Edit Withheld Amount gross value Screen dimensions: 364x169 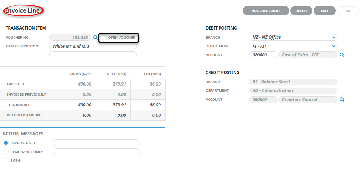point(78,115)
